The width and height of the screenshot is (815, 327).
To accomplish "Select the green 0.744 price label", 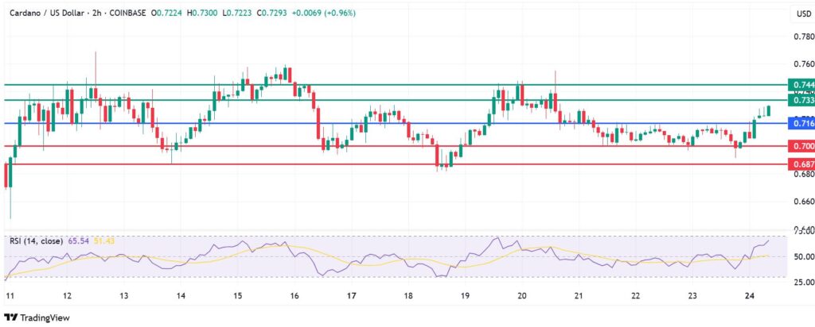I will 801,84.
